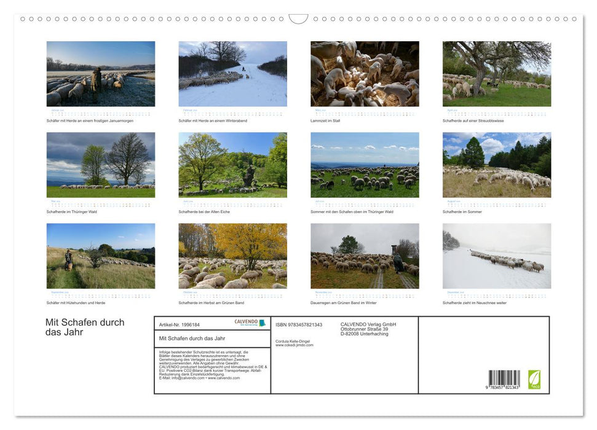597x430 pixels.
Task: Click the ISBN 9783457821343 text
Action: 299,324
